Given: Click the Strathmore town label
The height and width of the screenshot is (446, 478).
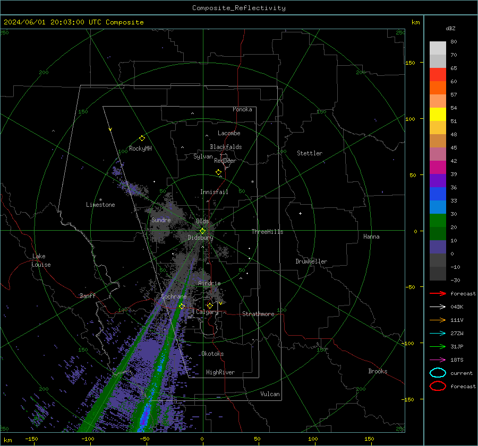Looking at the screenshot, I should pyautogui.click(x=258, y=314).
